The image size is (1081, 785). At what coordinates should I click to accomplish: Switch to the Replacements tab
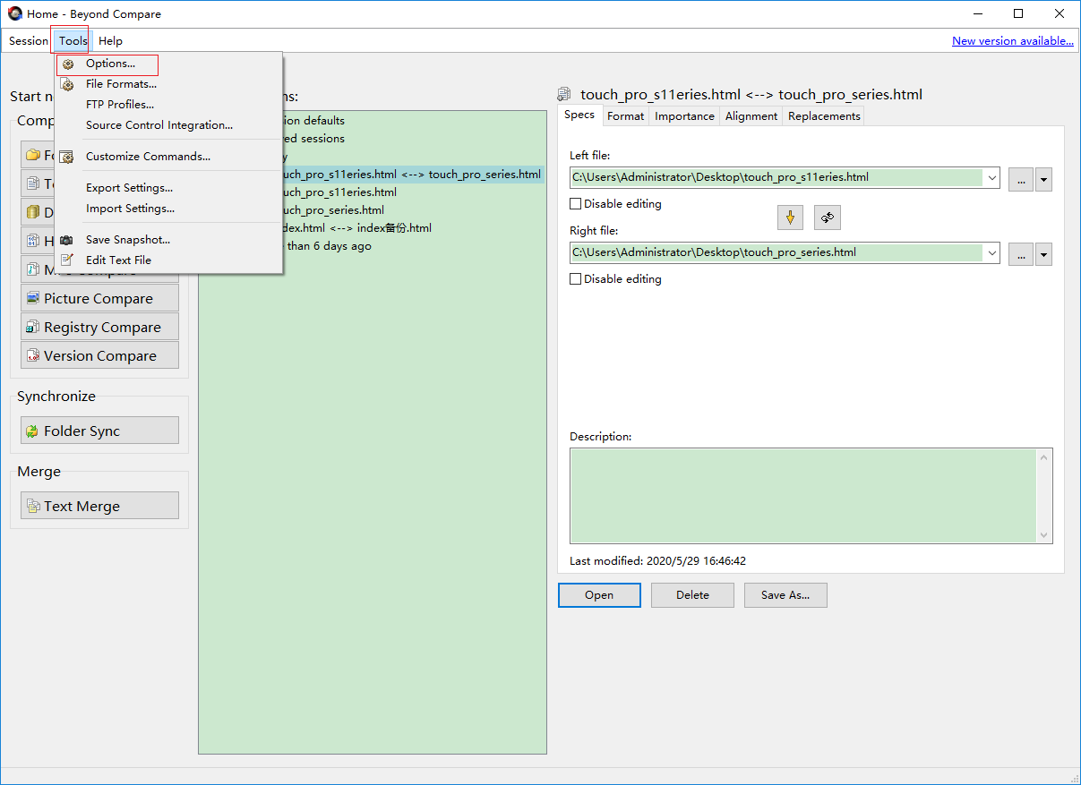pos(824,116)
